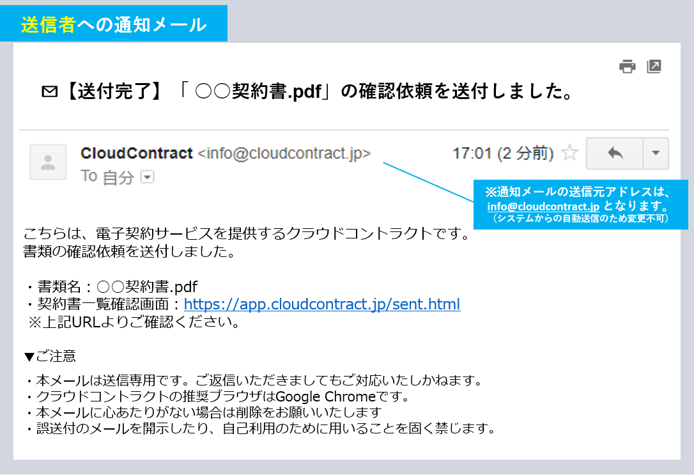The height and width of the screenshot is (475, 694).
Task: Click the line ※上記URLよりご確認ください。
Action: pyautogui.click(x=134, y=322)
